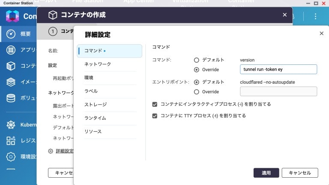Image resolution: width=329 pixels, height=185 pixels.
Task: Click step 1 circle in creation wizard
Action: coord(53,31)
